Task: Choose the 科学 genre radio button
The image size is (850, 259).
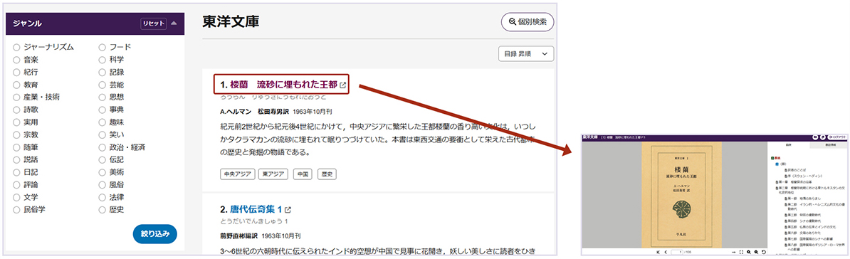Action: coord(102,60)
